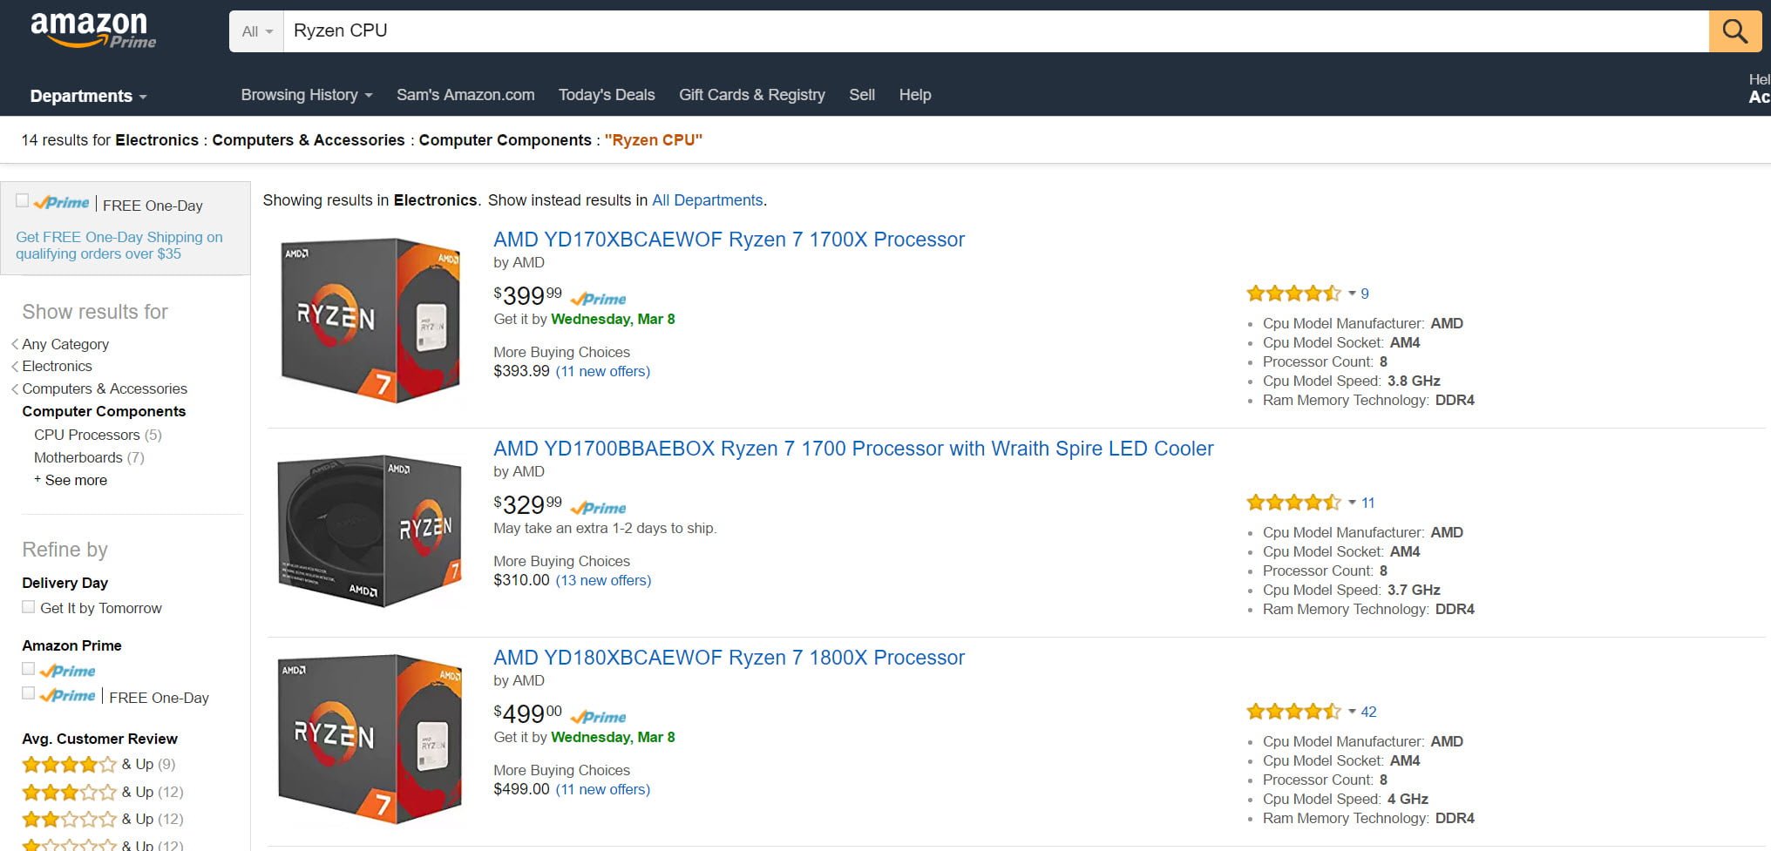
Task: View 11 new offers for 1700X
Action: click(602, 371)
